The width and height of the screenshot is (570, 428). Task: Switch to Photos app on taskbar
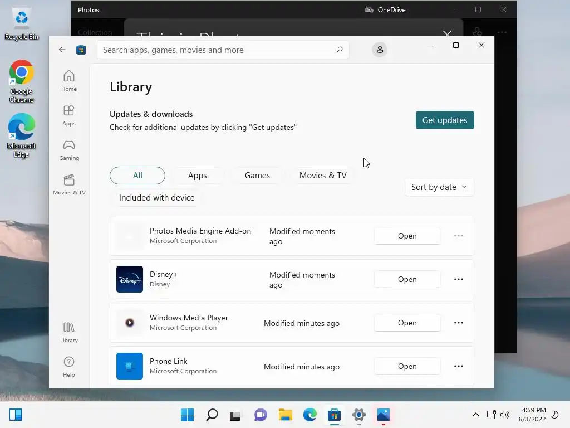[384, 415]
